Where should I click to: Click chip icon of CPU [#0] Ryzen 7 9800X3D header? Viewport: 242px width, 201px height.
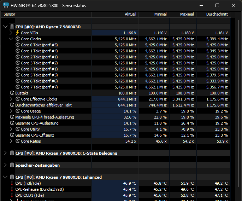12,27
